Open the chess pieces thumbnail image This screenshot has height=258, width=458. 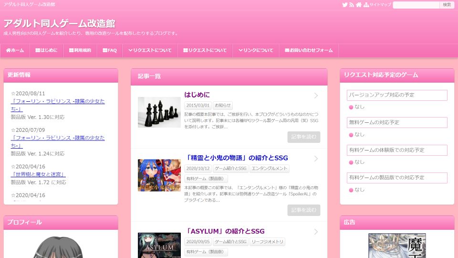159,112
